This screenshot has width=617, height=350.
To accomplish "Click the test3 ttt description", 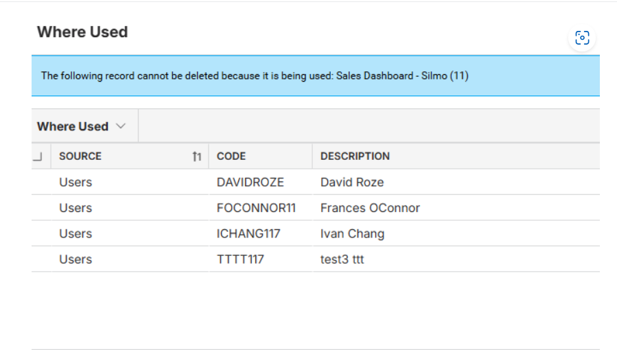I will (x=342, y=259).
